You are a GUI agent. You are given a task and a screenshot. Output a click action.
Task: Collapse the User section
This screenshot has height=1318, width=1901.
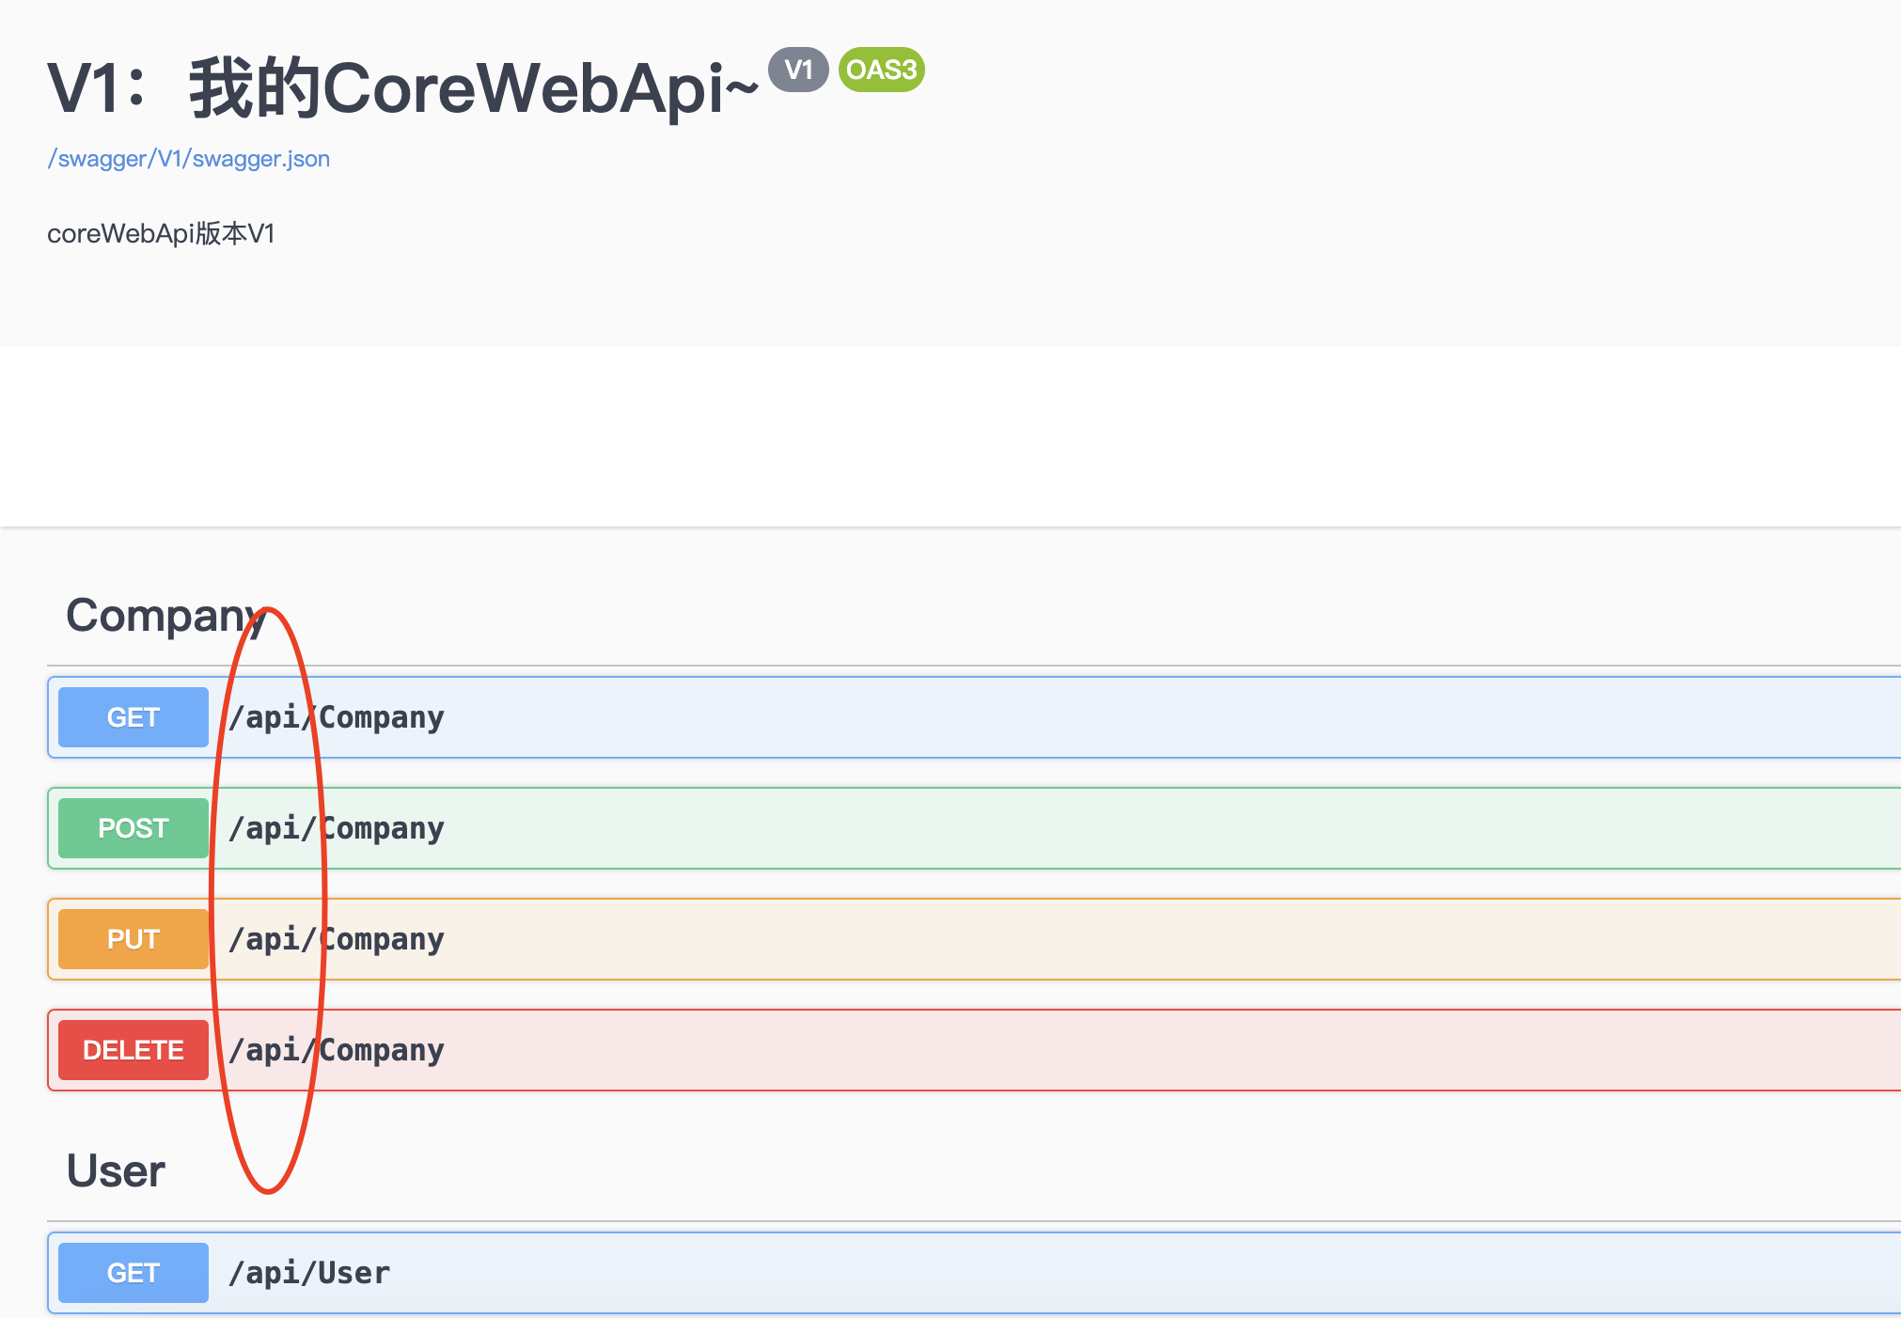[115, 1169]
